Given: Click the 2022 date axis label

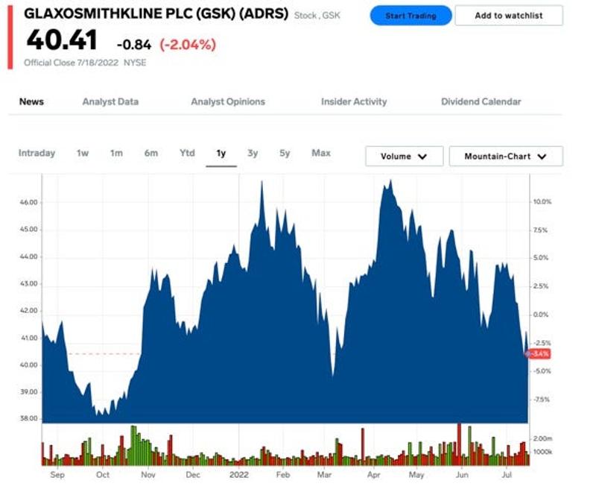Looking at the screenshot, I should 238,475.
